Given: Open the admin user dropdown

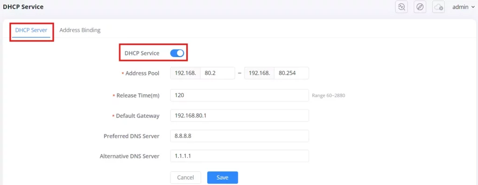Looking at the screenshot, I should [x=464, y=7].
